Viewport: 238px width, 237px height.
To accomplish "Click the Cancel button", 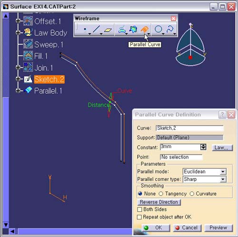I will pos(187,228).
